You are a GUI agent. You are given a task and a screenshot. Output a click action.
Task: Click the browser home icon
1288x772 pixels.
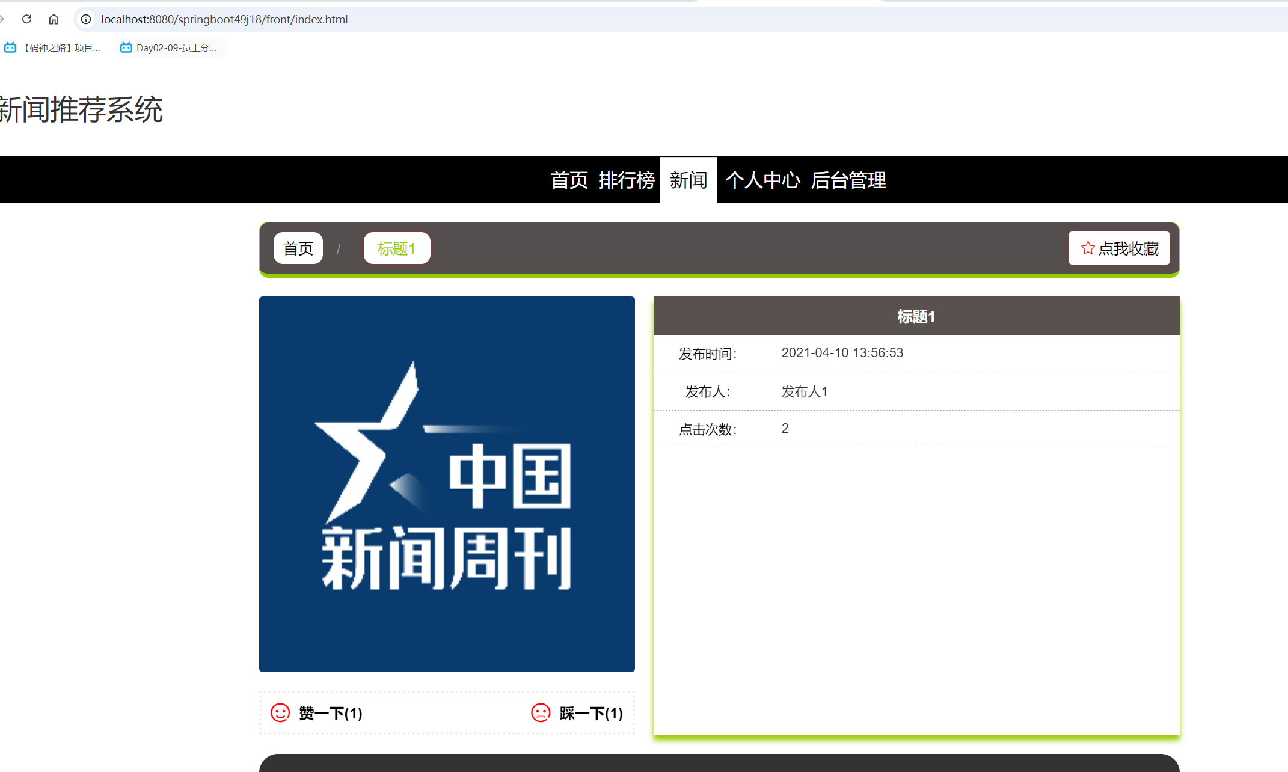click(54, 19)
